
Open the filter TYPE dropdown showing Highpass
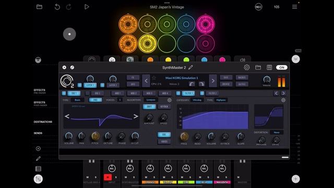221,100
